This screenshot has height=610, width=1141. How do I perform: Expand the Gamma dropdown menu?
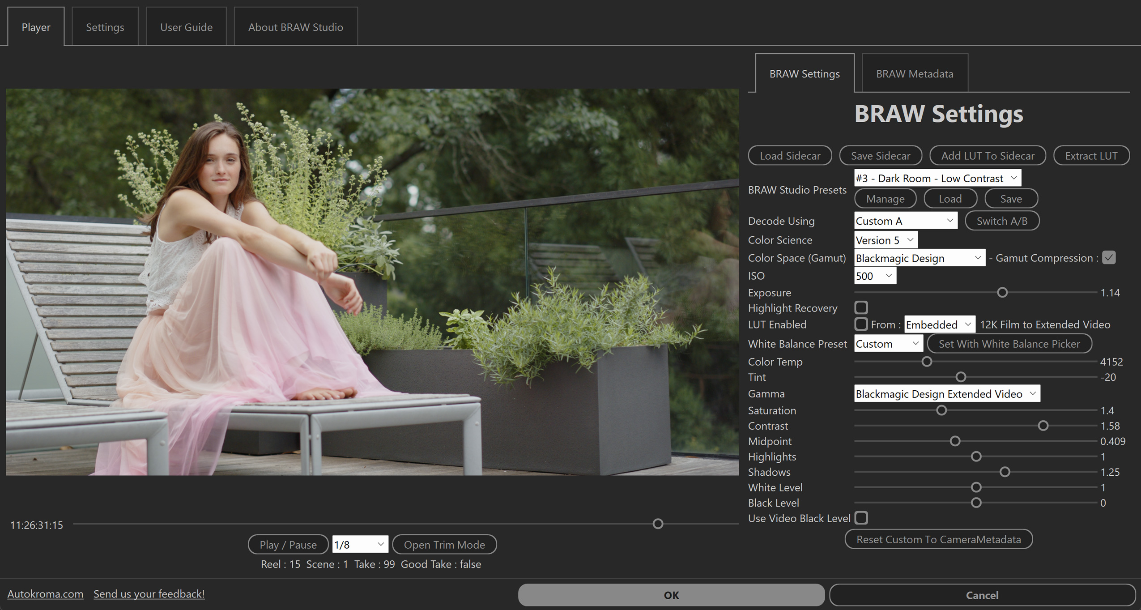(946, 394)
